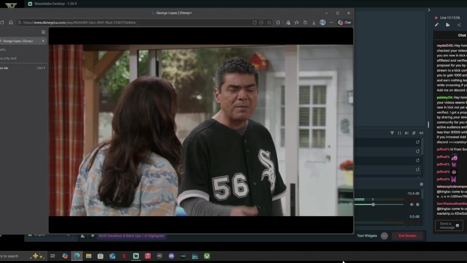Toggle the REC recording button
467x263 pixels.
384,236
